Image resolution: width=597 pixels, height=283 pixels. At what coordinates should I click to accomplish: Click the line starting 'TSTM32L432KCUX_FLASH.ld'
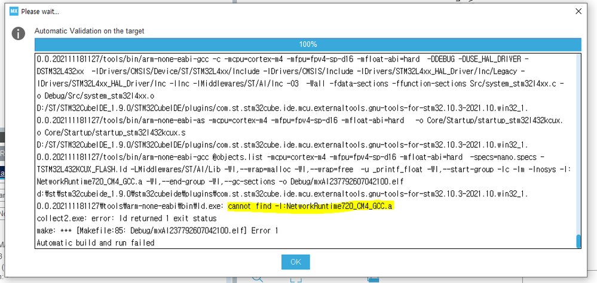tap(304, 170)
